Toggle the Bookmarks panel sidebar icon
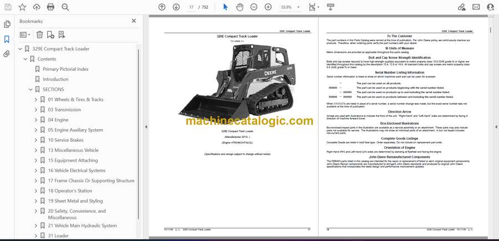The width and height of the screenshot is (499, 241). (7, 39)
